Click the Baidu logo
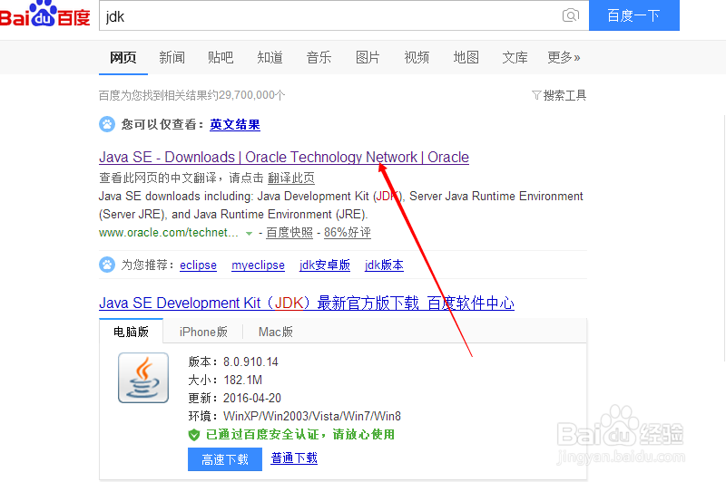The width and height of the screenshot is (726, 482). pos(44,14)
